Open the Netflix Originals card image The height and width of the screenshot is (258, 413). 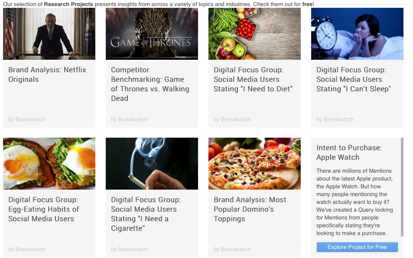click(49, 34)
